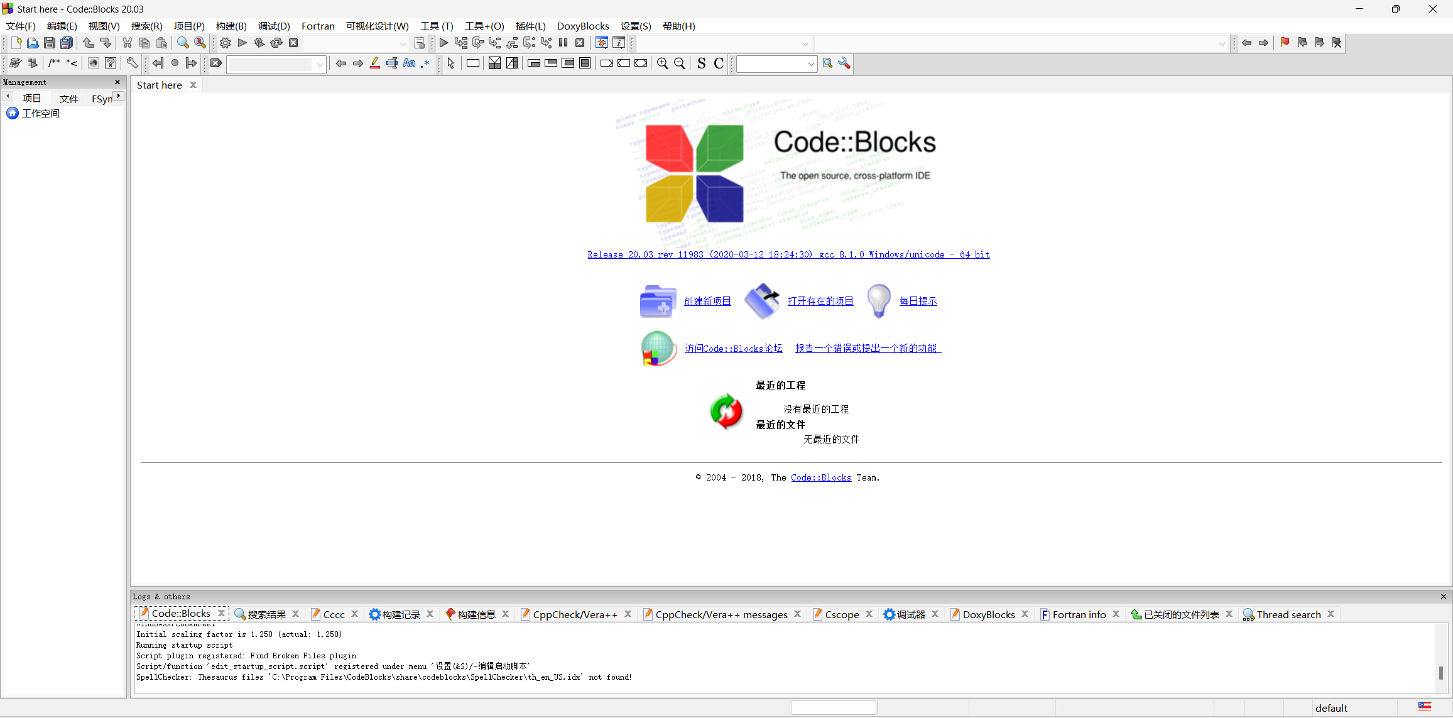Select the 文件 tab in Management panel
Image resolution: width=1453 pixels, height=718 pixels.
(x=69, y=99)
